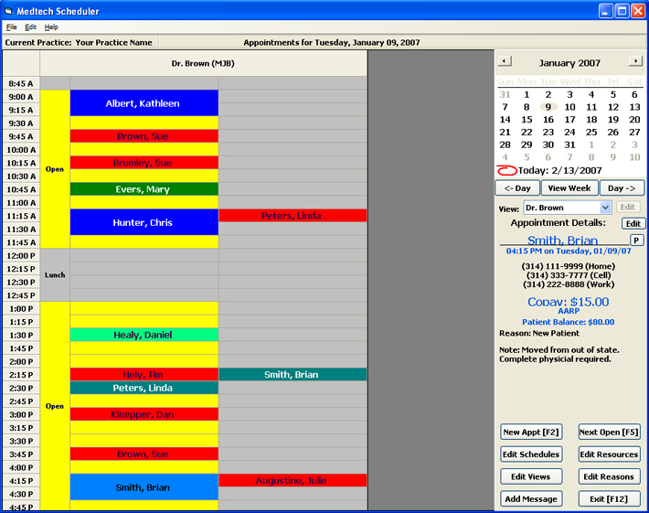649x513 pixels.
Task: Go to previous month in calendar
Action: click(x=505, y=61)
